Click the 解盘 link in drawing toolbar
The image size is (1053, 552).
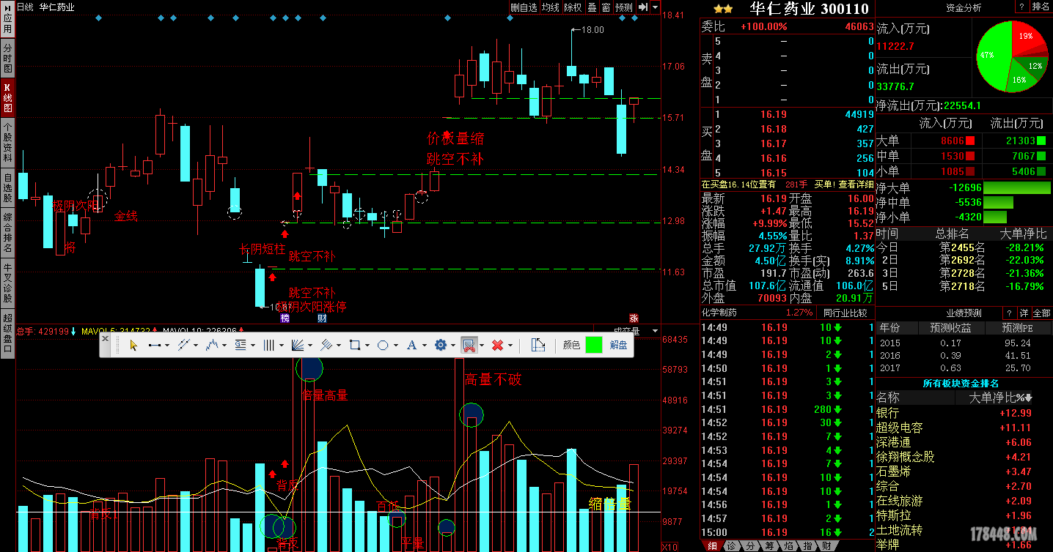618,345
